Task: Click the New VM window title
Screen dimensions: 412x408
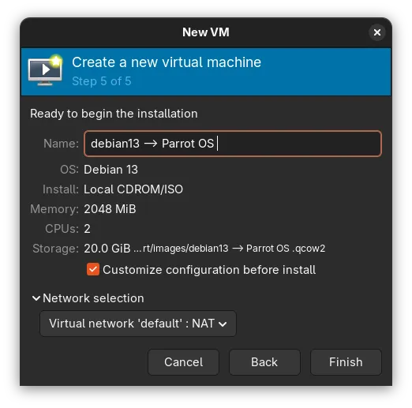Action: coord(206,32)
